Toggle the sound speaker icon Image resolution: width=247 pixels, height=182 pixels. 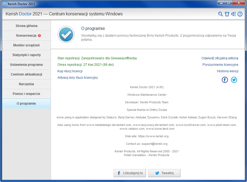[x=234, y=14]
